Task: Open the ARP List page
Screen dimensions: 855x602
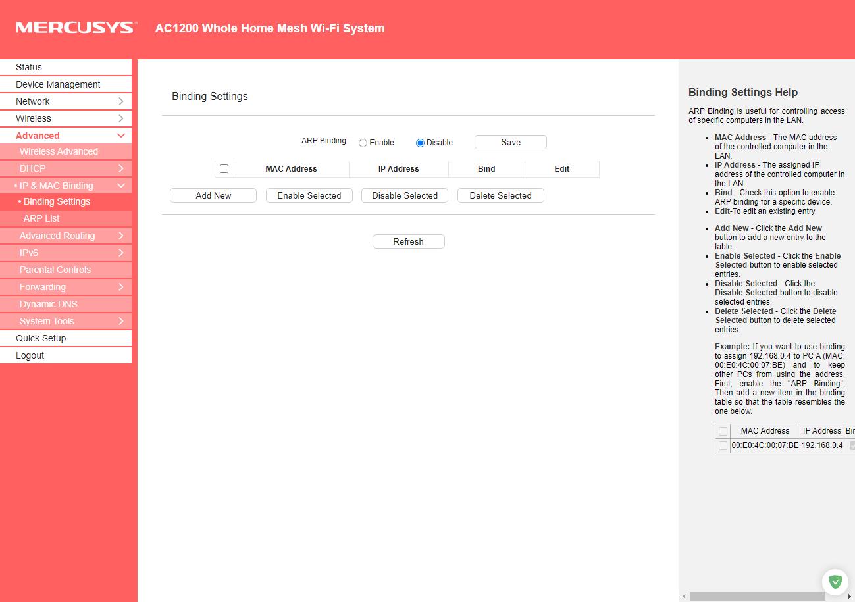Action: click(x=41, y=218)
